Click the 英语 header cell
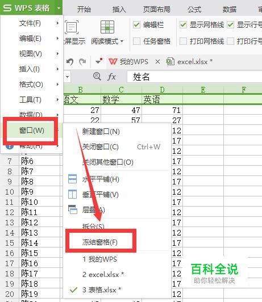 [x=162, y=99]
